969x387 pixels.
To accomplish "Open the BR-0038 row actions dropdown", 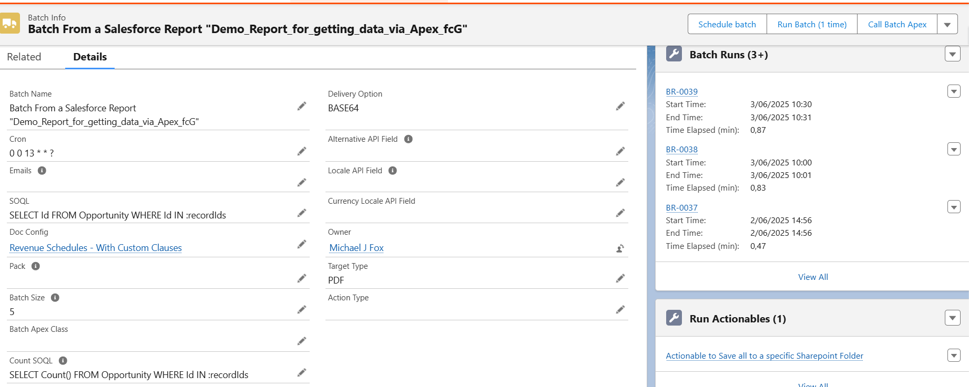I will point(954,149).
